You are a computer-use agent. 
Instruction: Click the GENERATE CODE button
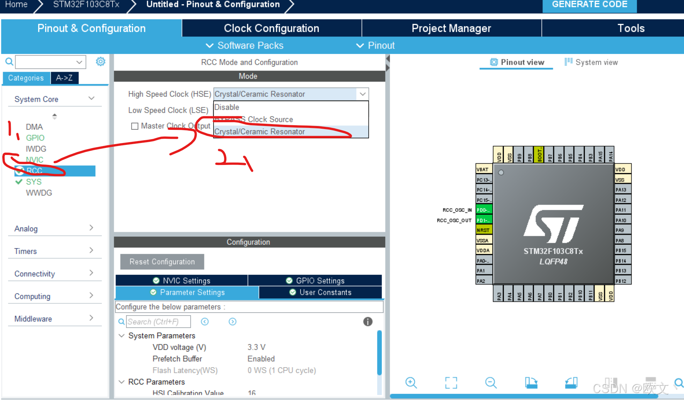590,5
